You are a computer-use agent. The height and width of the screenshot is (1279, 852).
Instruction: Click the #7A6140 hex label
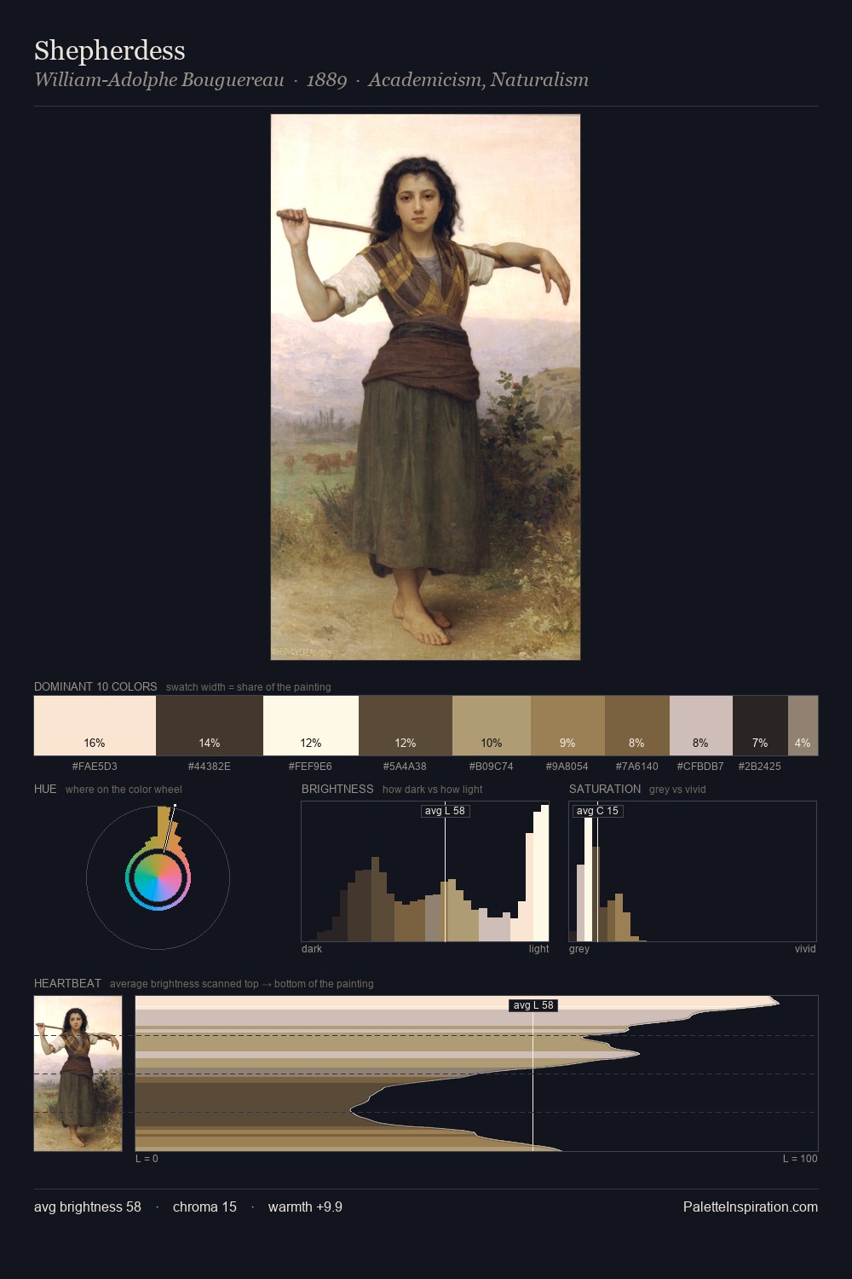[637, 767]
